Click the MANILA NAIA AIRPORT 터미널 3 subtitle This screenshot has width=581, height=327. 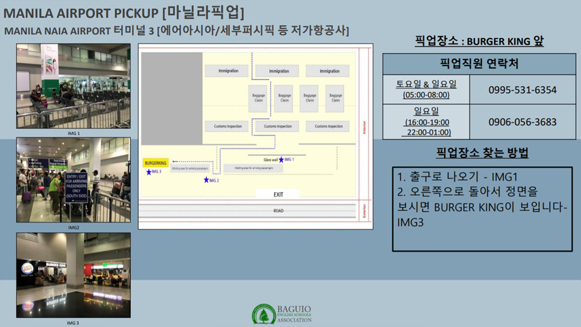[x=176, y=31]
